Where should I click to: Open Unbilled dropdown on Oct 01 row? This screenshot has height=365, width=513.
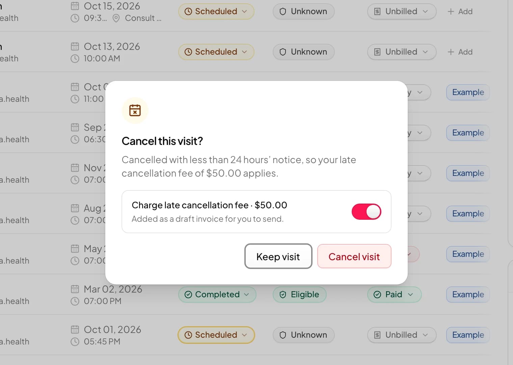tap(402, 335)
